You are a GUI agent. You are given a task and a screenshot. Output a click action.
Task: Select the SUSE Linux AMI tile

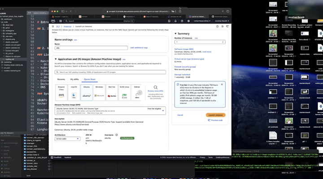[124, 93]
